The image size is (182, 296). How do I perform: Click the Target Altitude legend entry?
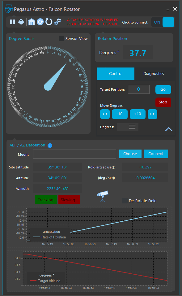[x=45, y=281]
